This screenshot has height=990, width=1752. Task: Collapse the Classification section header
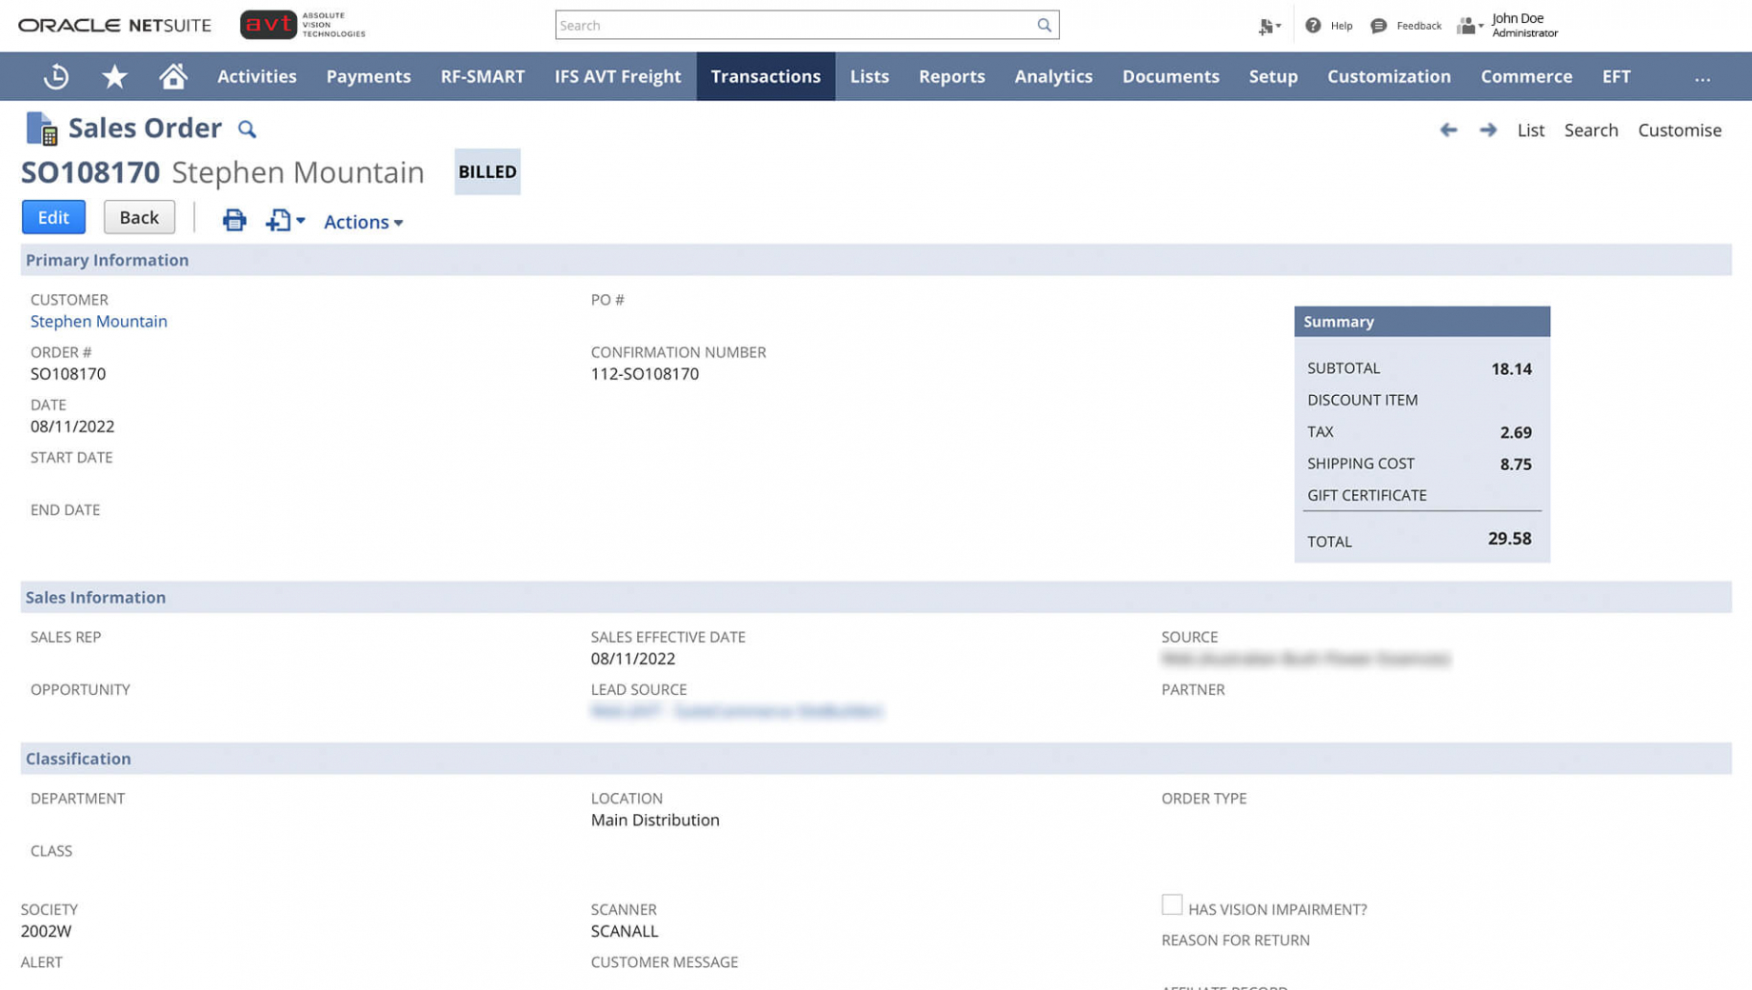click(x=876, y=759)
